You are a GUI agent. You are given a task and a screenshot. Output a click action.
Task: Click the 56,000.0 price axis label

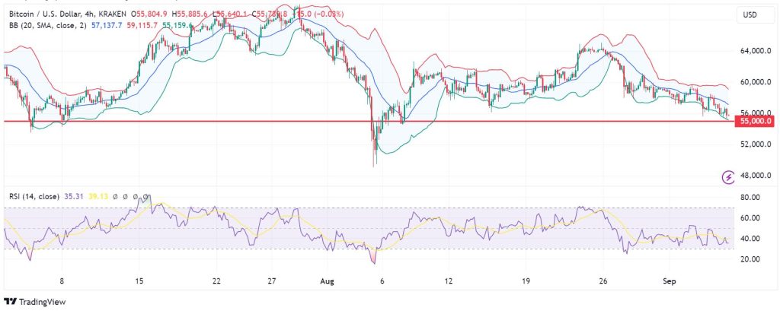pos(755,113)
